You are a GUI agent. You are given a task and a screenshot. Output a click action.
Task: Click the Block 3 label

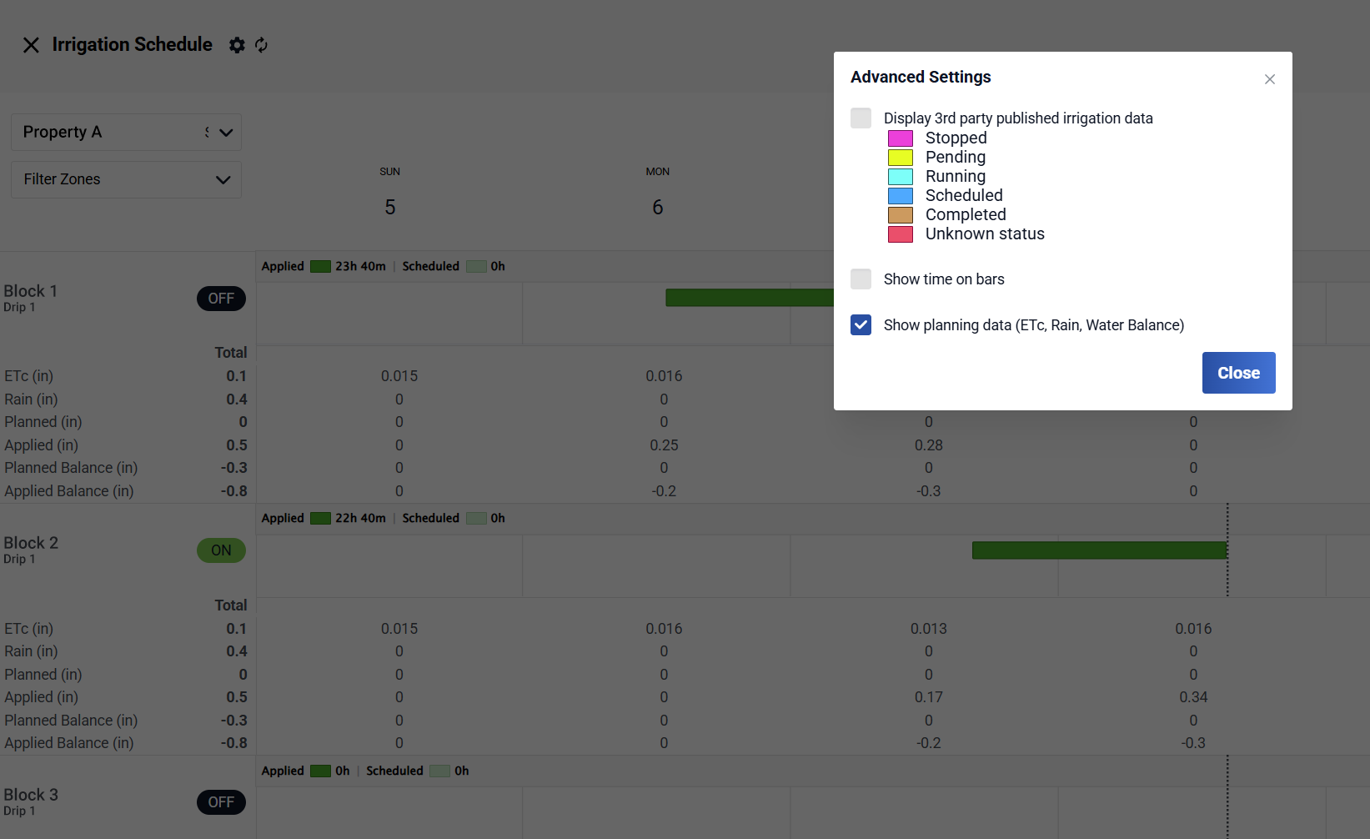pos(31,795)
